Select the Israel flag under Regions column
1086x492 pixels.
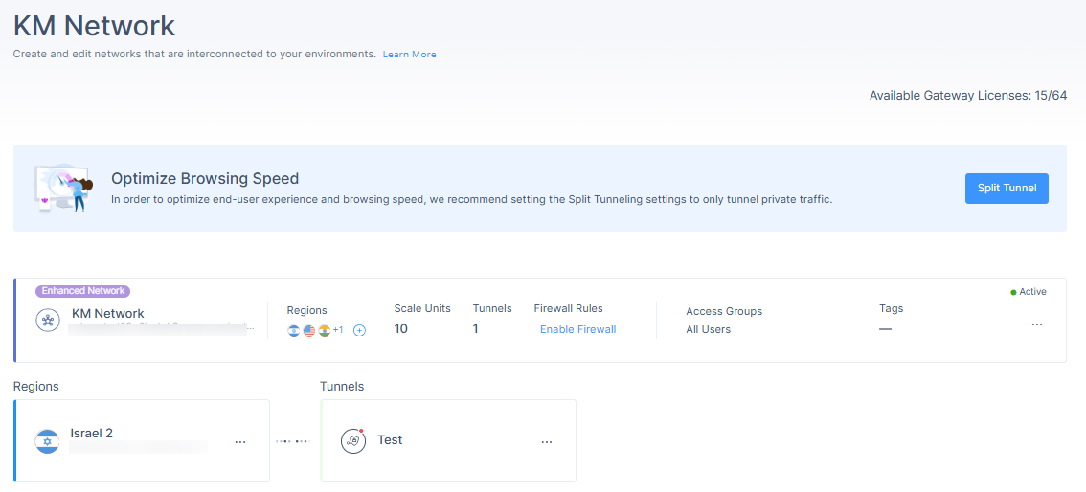click(294, 331)
